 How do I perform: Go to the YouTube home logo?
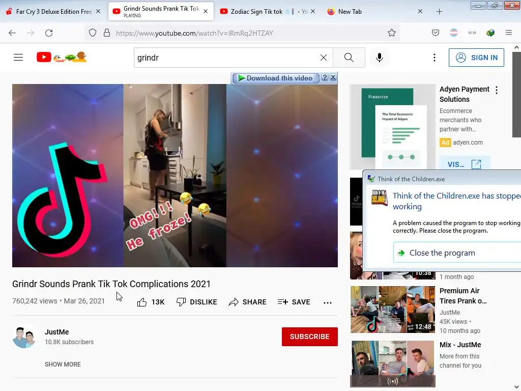[x=62, y=57]
